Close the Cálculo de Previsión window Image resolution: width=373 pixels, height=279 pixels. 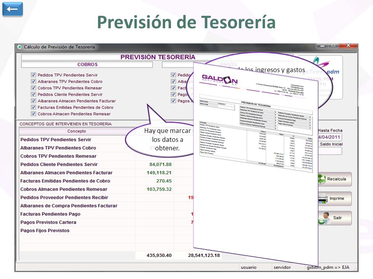pyautogui.click(x=348, y=45)
